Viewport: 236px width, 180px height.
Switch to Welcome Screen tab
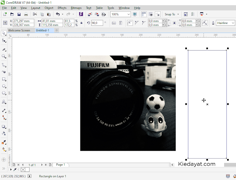click(19, 30)
